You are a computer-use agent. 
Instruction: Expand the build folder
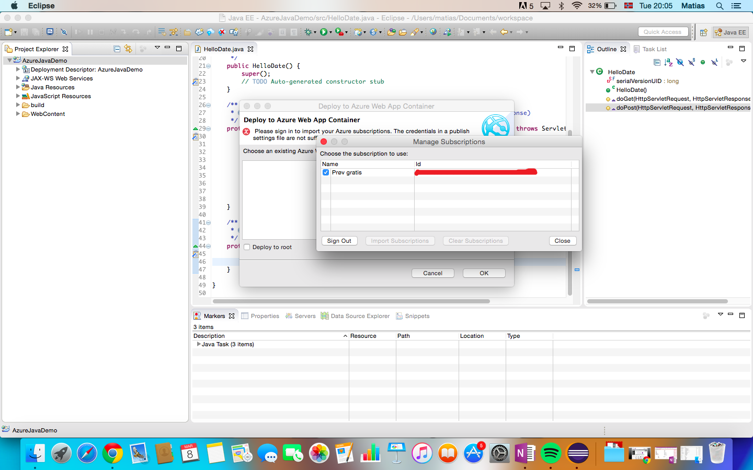click(18, 104)
